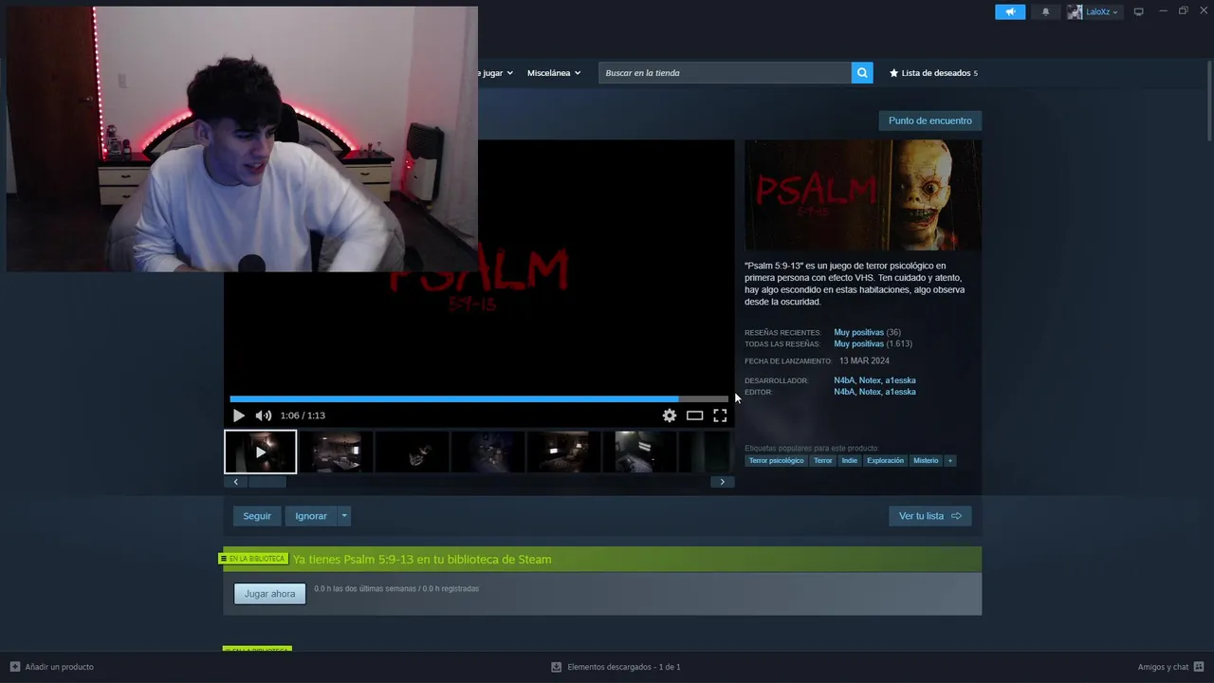
Task: Click the announcements megaphone icon
Action: tap(1010, 11)
